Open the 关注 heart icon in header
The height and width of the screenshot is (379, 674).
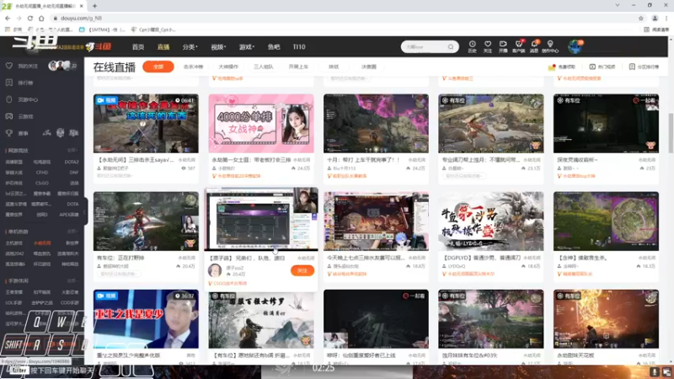pyautogui.click(x=488, y=45)
